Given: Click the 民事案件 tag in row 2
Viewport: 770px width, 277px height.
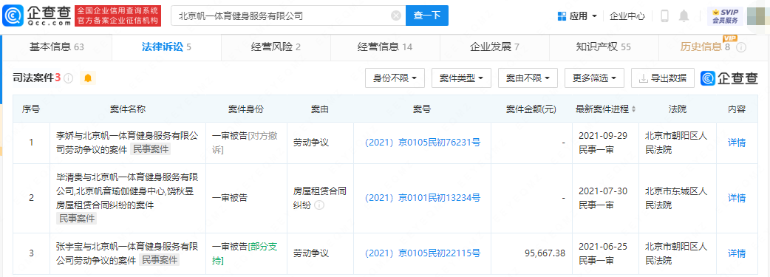Looking at the screenshot, I should 77,219.
